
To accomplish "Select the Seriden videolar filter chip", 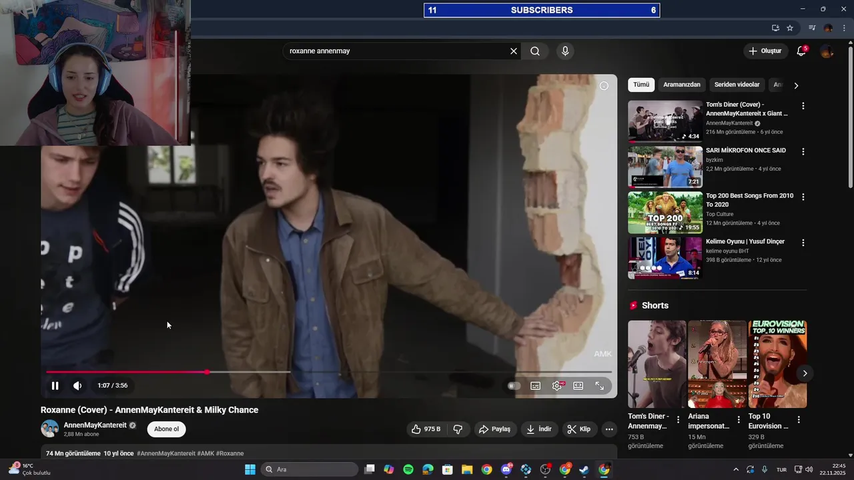I will point(737,85).
